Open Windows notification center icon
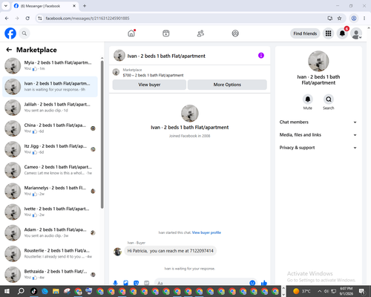Viewport: 371px width, 297px height. [362, 291]
